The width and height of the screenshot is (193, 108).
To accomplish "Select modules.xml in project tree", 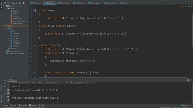I will [x=16, y=19].
